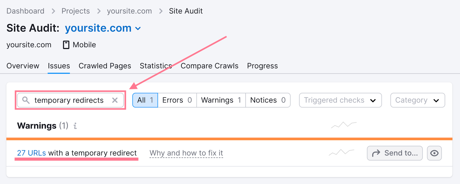Click Why and how to fix it
The image size is (460, 184).
[x=186, y=153]
